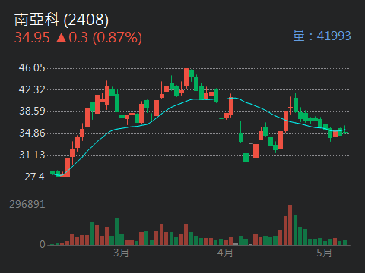Click the volume label 量：41993

pos(322,36)
